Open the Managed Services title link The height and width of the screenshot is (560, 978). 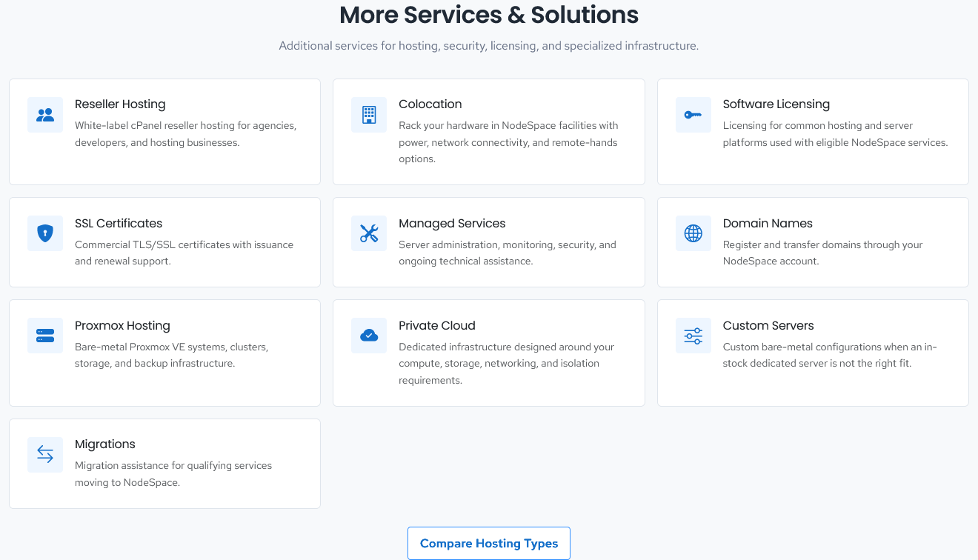point(452,223)
